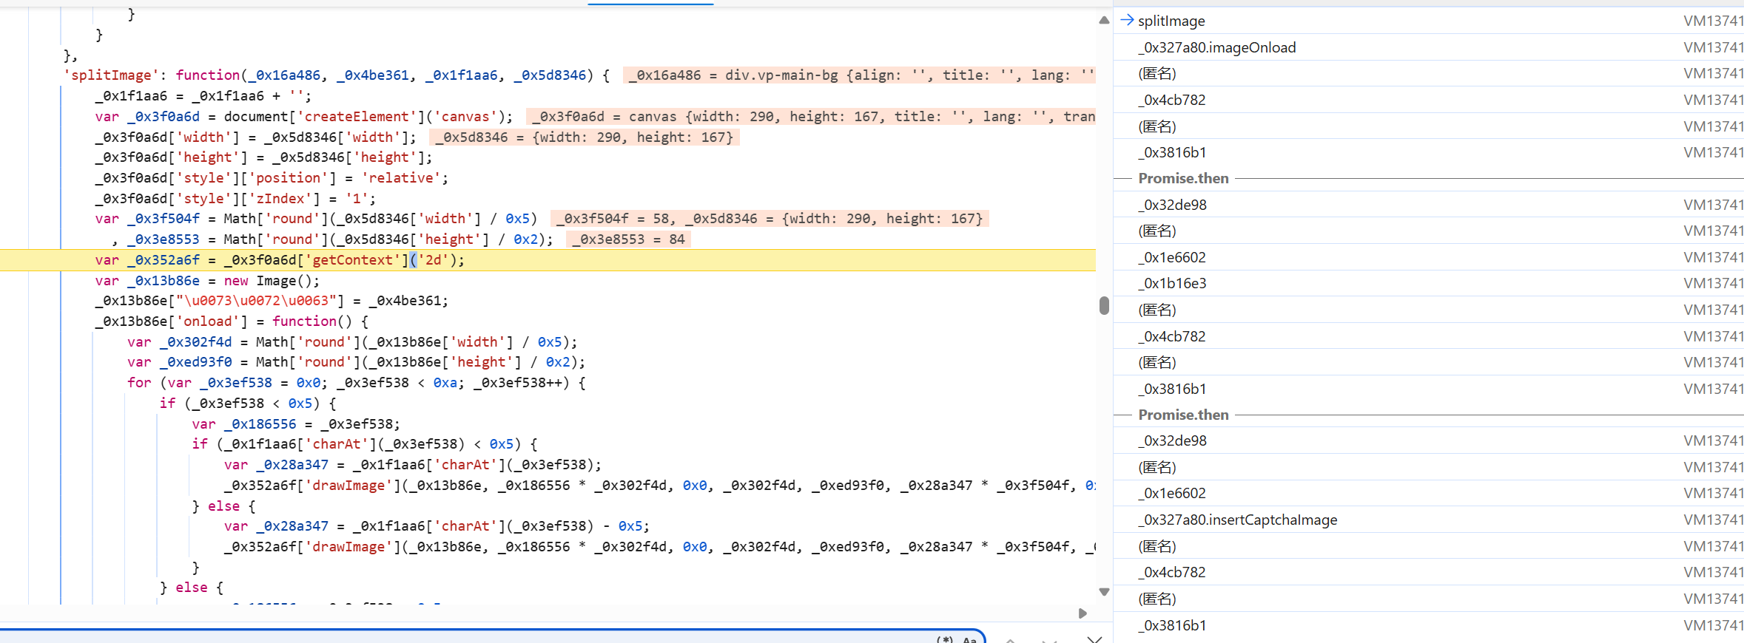The width and height of the screenshot is (1744, 643).
Task: Click the _0x3f0a6d['height'] assignment line
Action: [x=263, y=157]
